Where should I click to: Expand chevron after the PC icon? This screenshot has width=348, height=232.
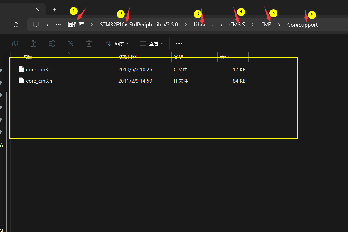47,25
